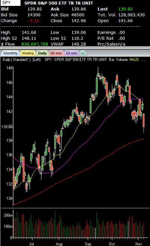Click the Last price 139.85 in green

tap(125, 9)
